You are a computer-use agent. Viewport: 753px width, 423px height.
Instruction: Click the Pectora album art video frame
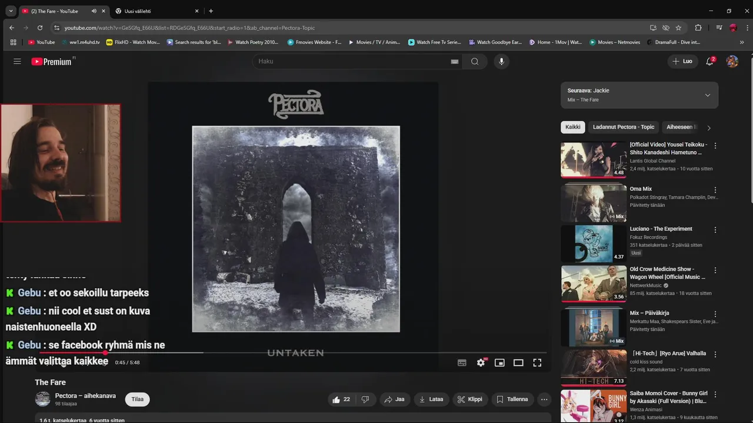(296, 229)
